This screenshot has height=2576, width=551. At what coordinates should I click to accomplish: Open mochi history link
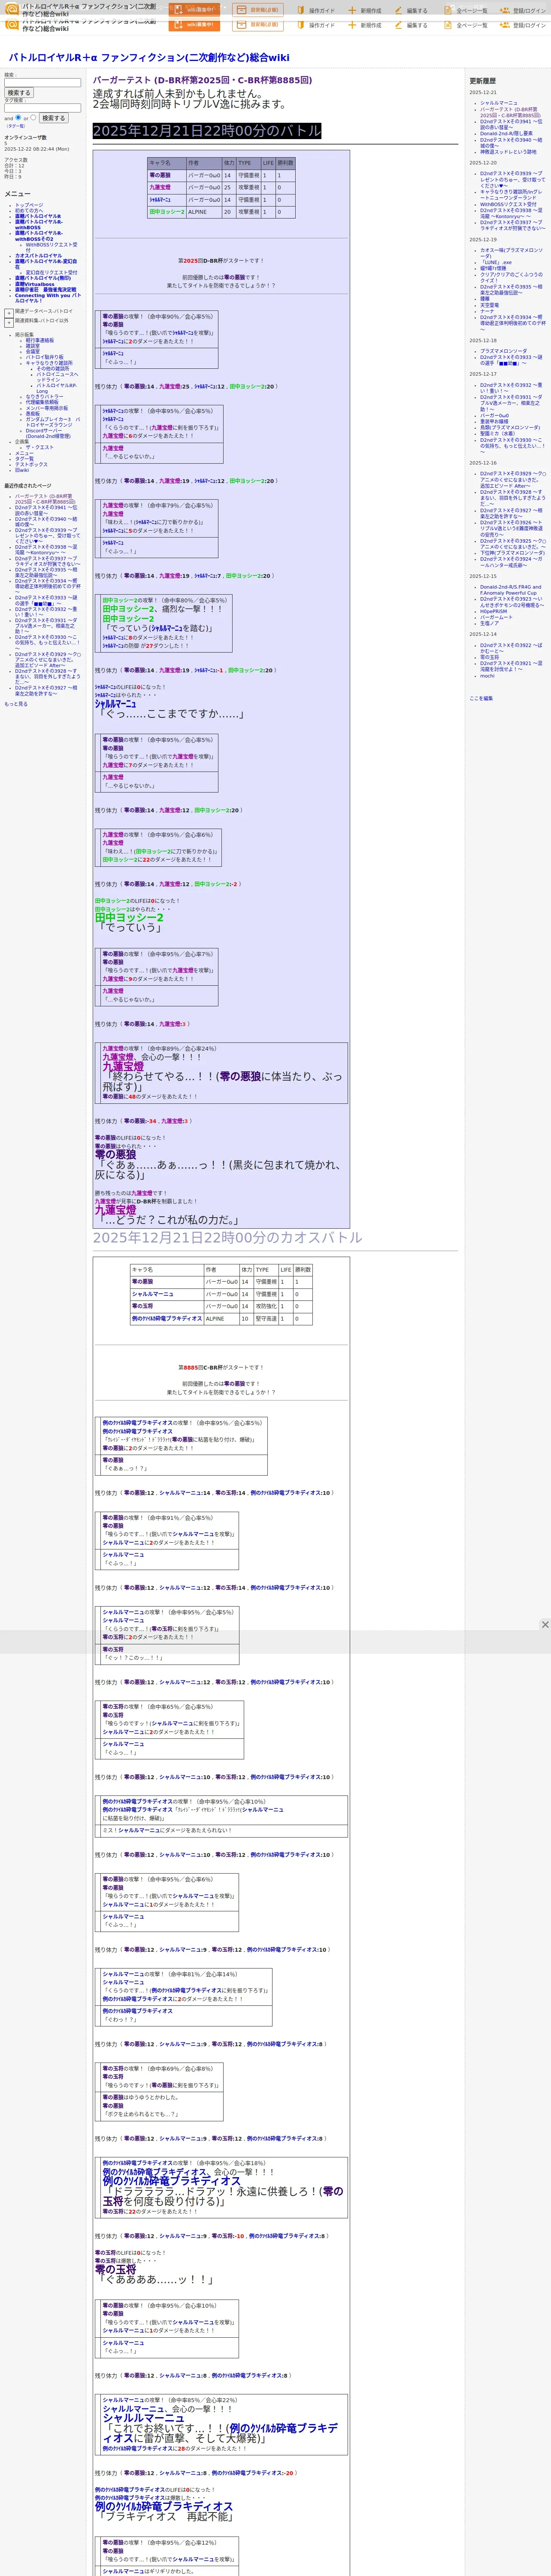[x=487, y=676]
